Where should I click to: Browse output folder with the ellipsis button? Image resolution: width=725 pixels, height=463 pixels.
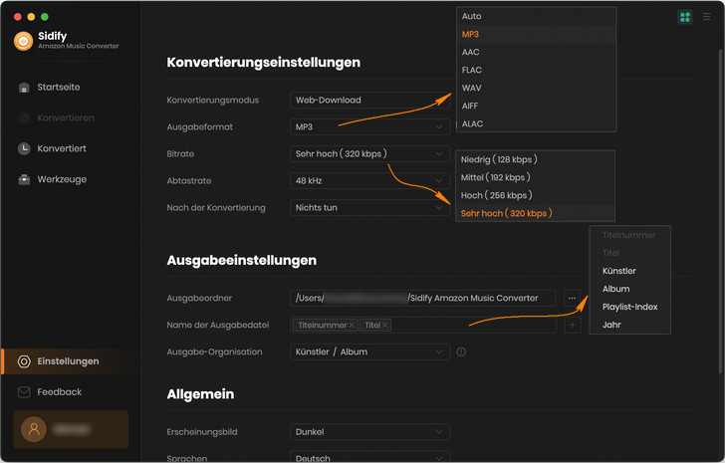572,298
